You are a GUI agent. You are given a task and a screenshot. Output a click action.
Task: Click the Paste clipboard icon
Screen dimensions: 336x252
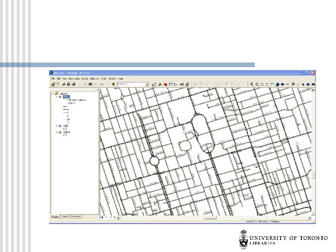(91, 84)
